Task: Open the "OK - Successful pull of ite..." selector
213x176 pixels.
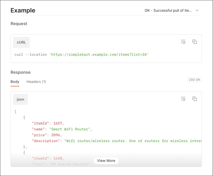Action: 168,11
